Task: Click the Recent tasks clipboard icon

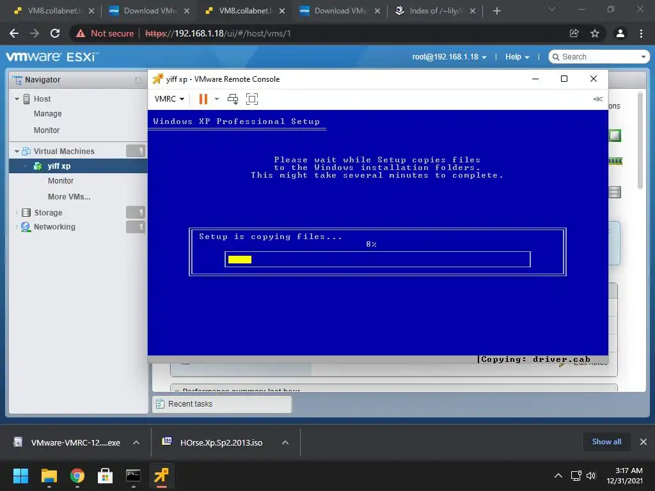Action: 160,404
